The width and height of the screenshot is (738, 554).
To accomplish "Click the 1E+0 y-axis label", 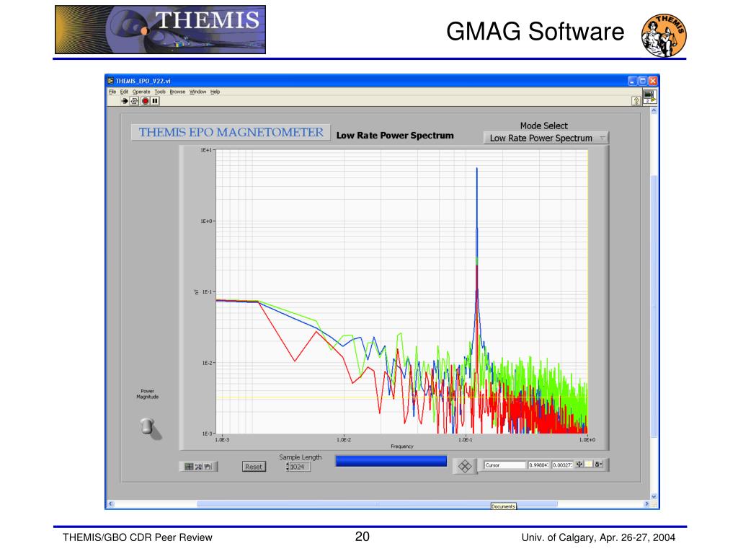I will [206, 221].
